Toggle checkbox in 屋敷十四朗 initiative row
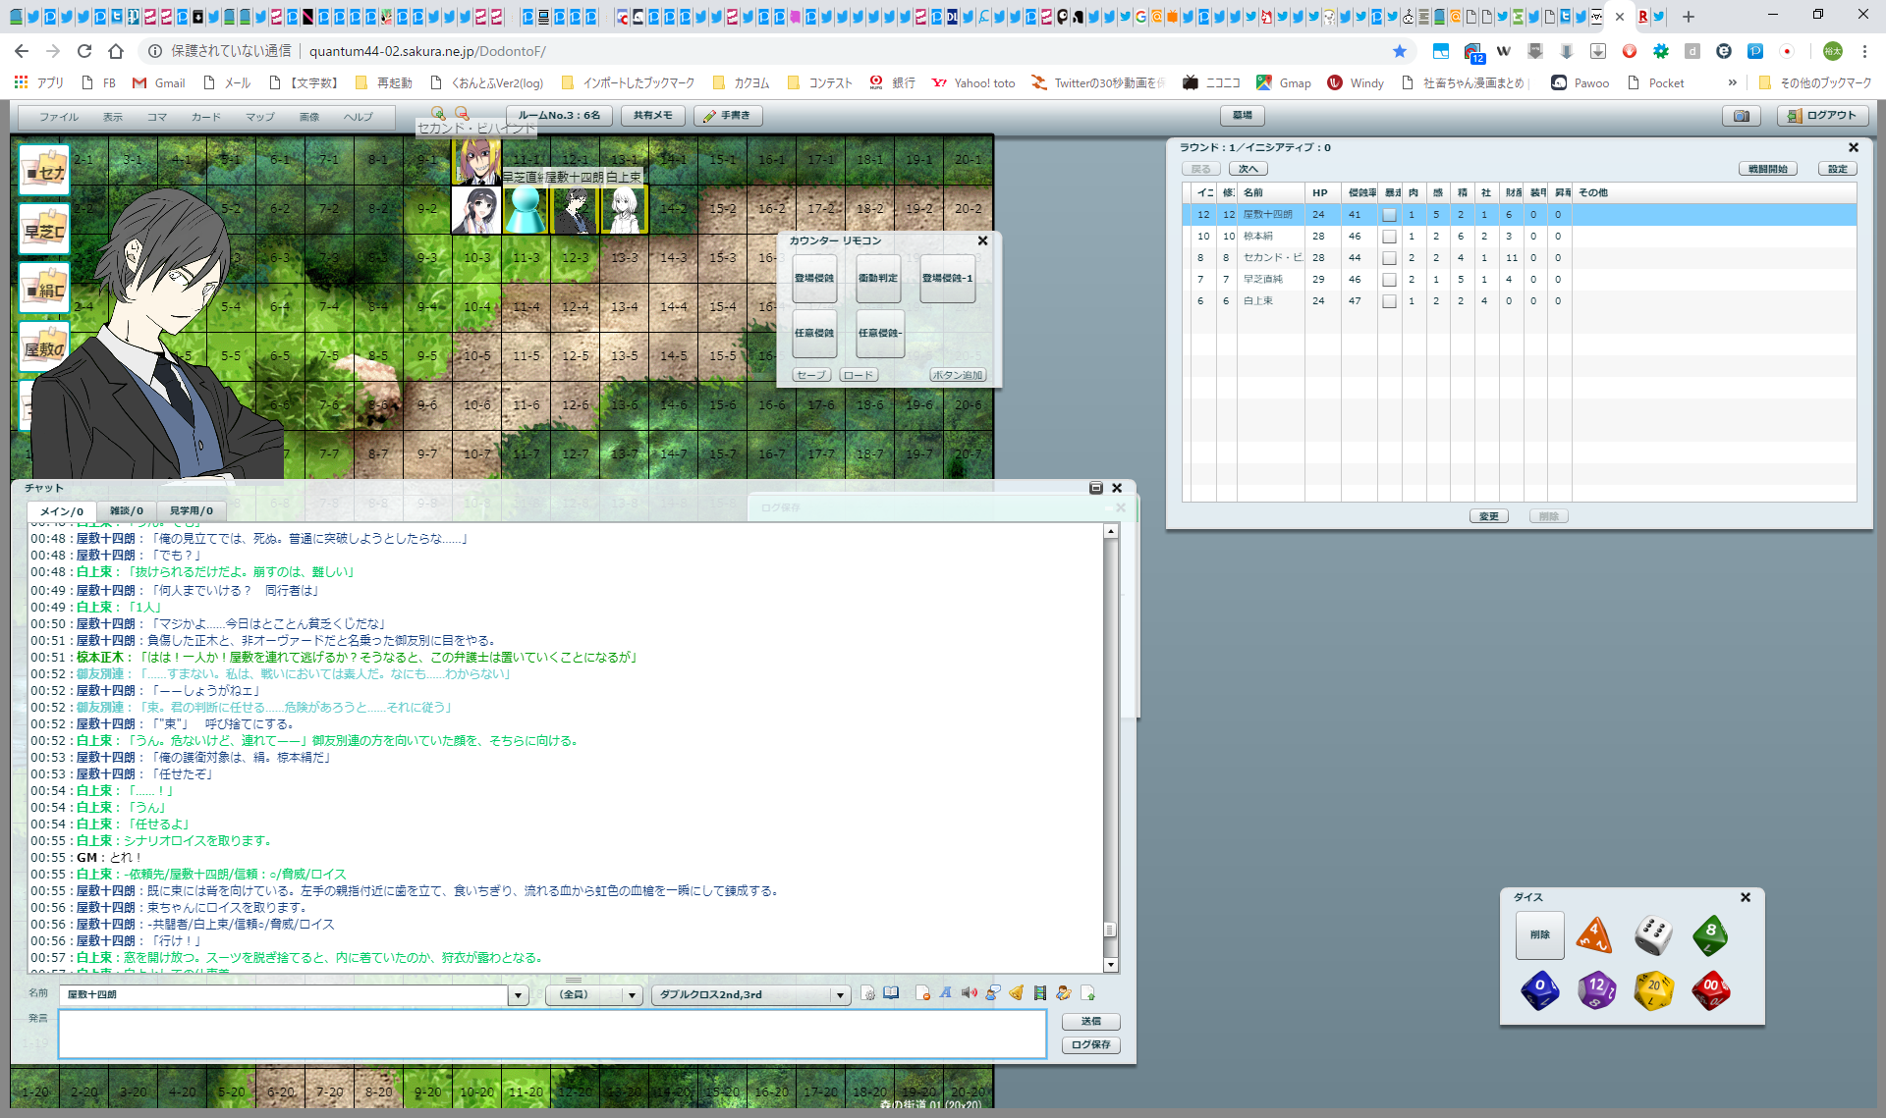This screenshot has width=1886, height=1118. (x=1389, y=215)
